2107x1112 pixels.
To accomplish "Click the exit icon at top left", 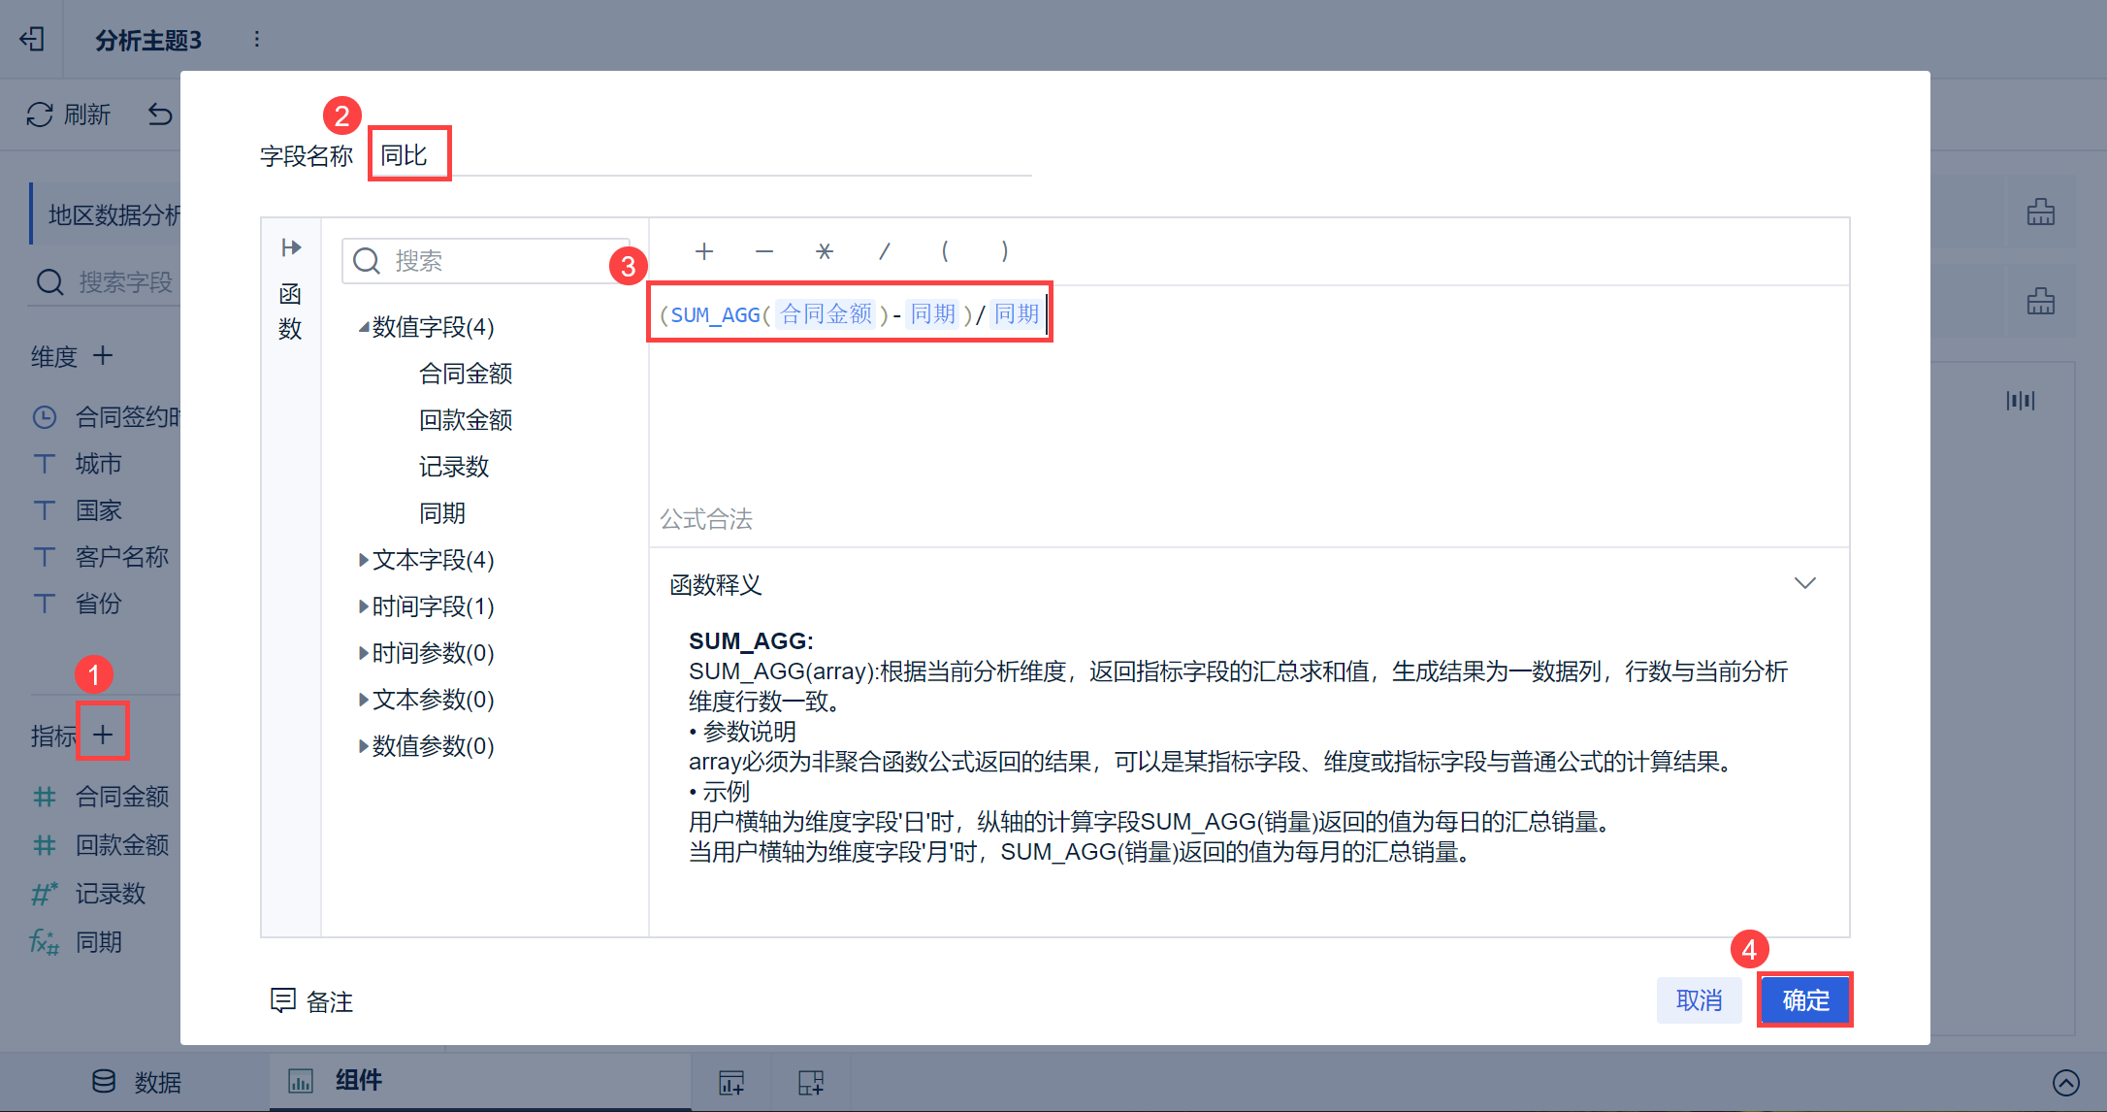I will (32, 39).
